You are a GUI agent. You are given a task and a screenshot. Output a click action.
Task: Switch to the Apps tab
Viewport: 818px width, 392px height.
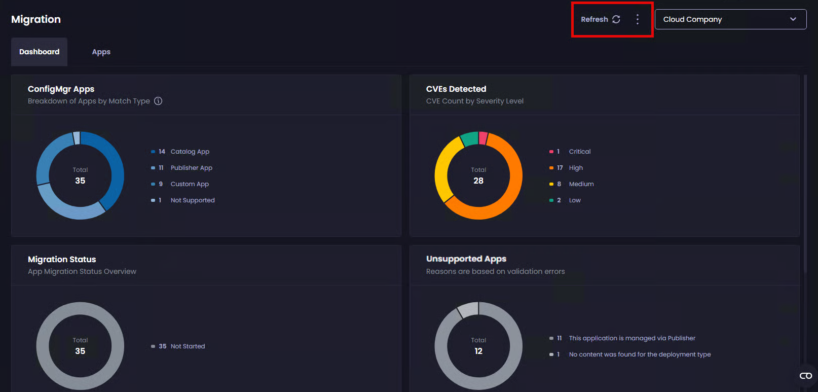click(101, 52)
